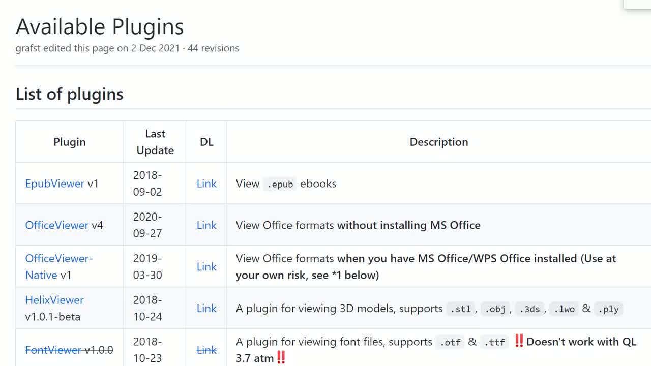The image size is (651, 366).
Task: Open the OfficeViewer-Native plugin link
Action: click(58, 259)
